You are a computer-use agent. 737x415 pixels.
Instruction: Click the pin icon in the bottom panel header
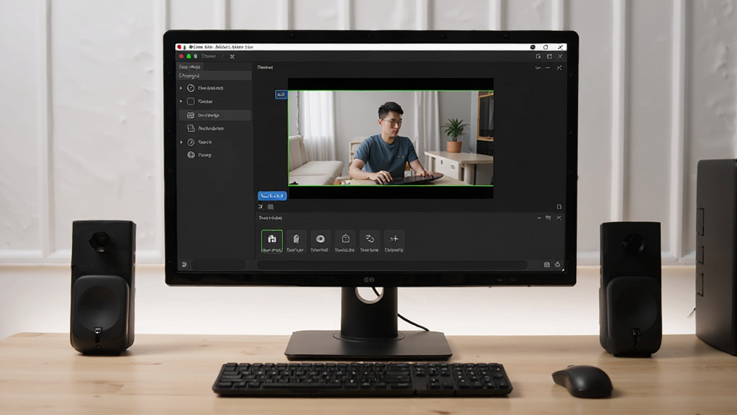pos(548,218)
